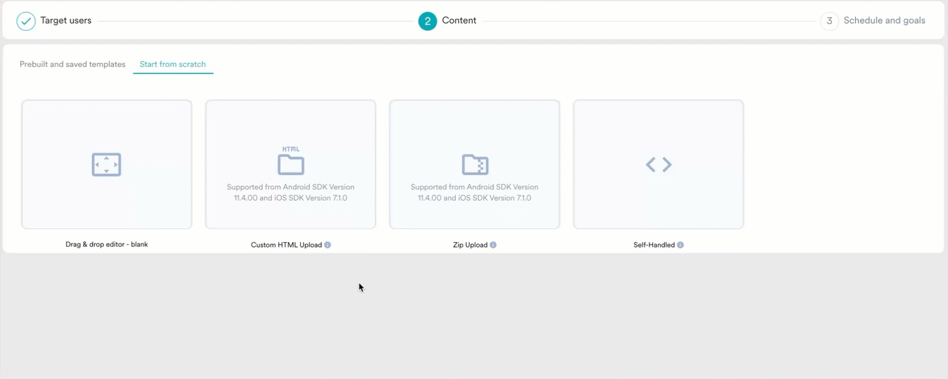This screenshot has width=948, height=379.
Task: Click the 'Self-Handled' label
Action: pyautogui.click(x=654, y=245)
